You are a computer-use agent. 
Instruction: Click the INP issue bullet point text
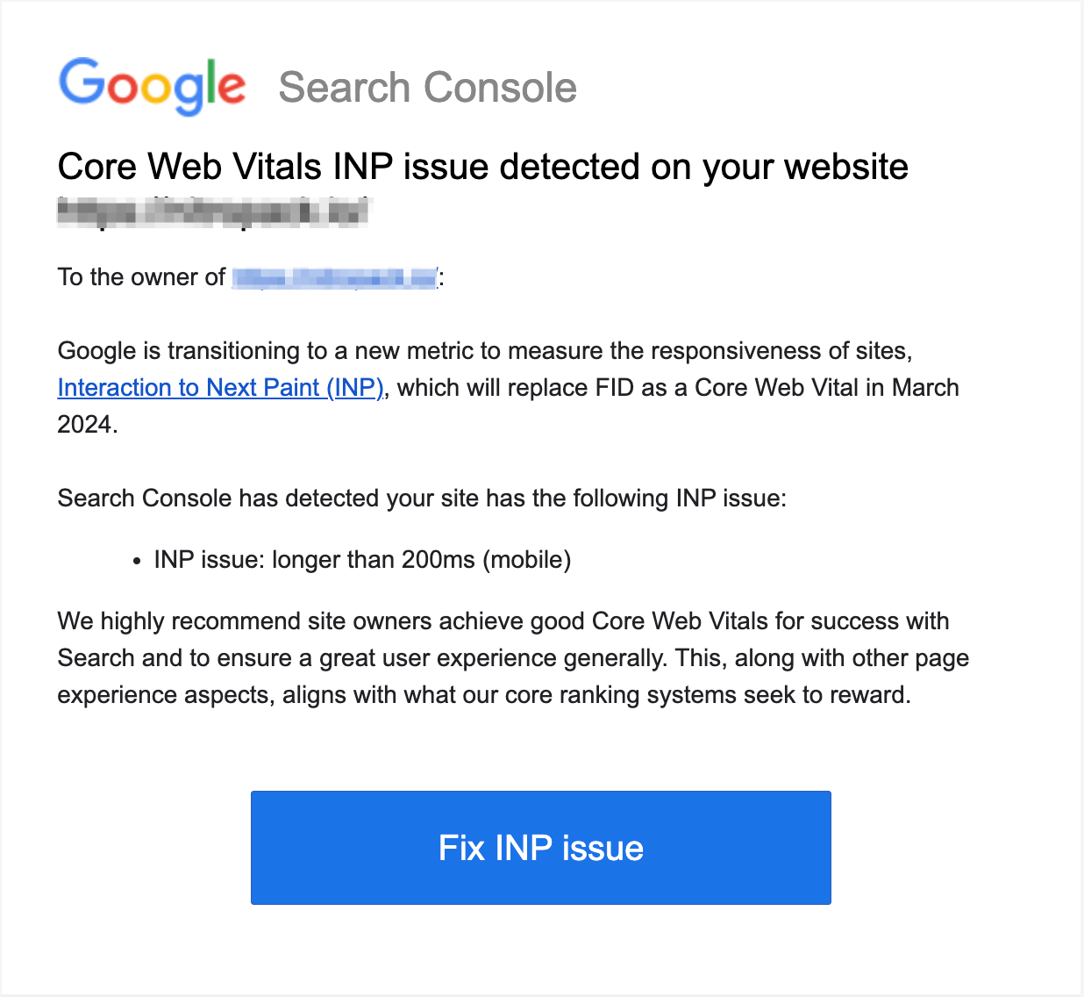click(x=361, y=559)
